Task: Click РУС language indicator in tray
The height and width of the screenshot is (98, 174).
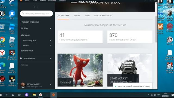Action: [x=159, y=95]
